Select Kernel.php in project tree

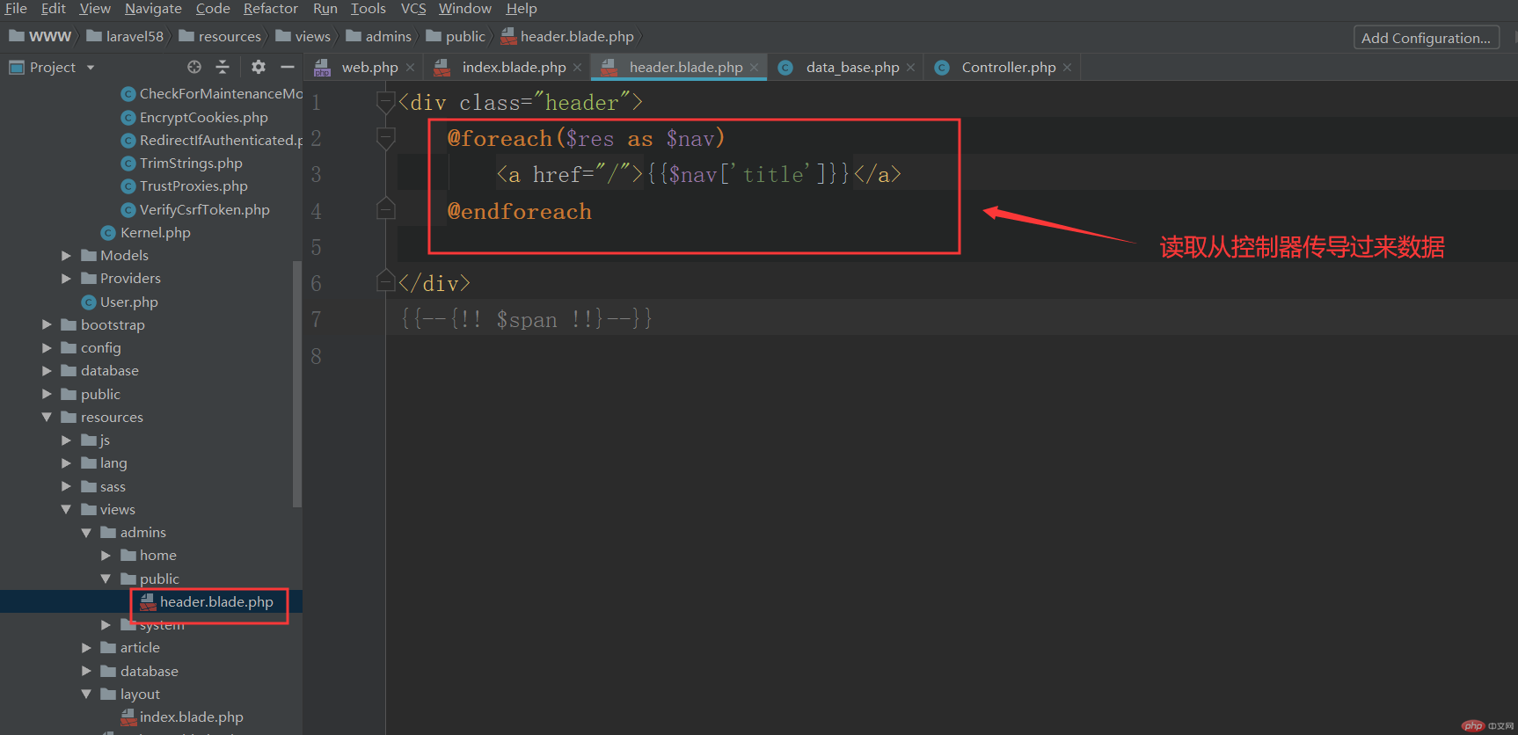[x=146, y=233]
